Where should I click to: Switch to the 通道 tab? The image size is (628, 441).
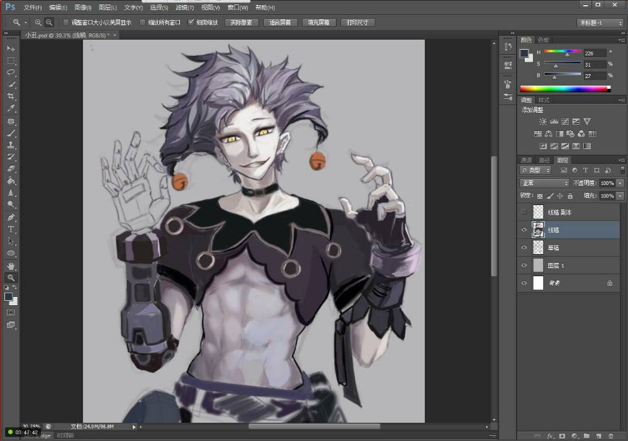526,160
